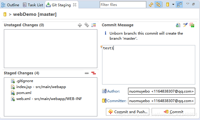The height and width of the screenshot is (120, 200).
Task: Click the web.xml file icon
Action: pos(13,99)
